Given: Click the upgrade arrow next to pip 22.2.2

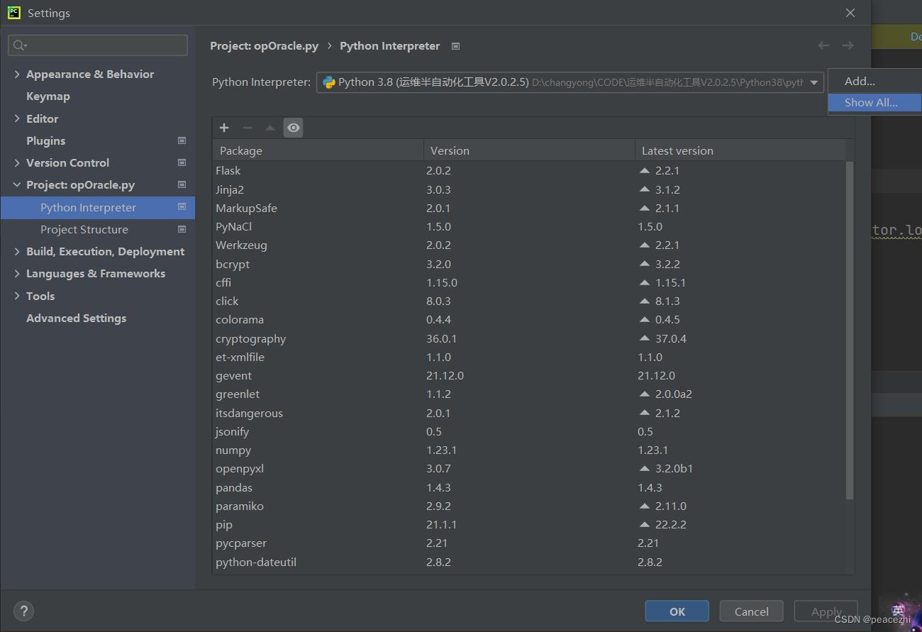Looking at the screenshot, I should click(x=644, y=524).
